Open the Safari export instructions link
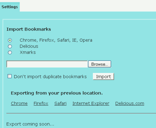 coord(60,103)
